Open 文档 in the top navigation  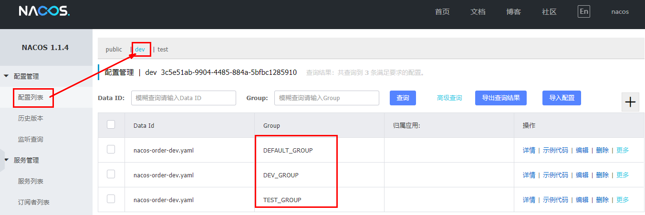point(478,12)
